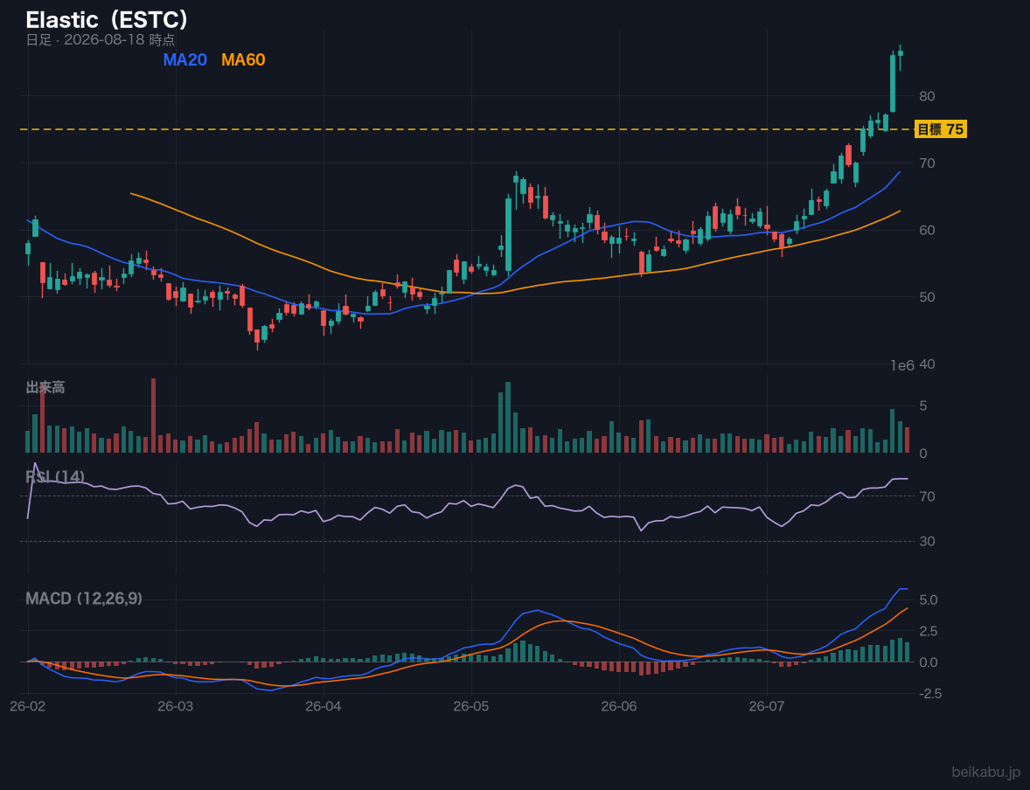
Task: Click the 1e6 volume scale label
Action: tap(902, 366)
